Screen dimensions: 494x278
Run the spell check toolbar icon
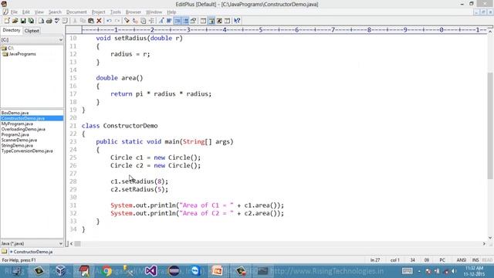pyautogui.click(x=57, y=21)
